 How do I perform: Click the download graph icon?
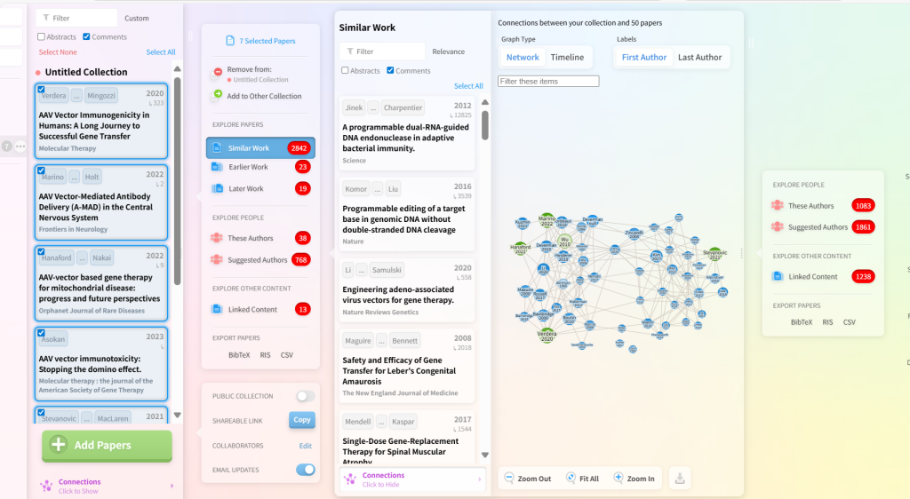point(680,479)
